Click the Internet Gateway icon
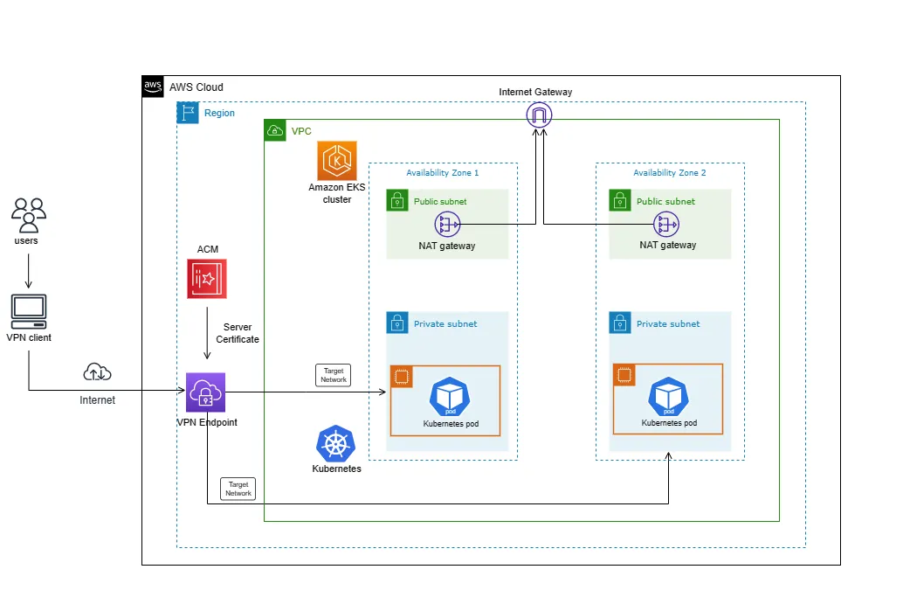 pos(539,114)
